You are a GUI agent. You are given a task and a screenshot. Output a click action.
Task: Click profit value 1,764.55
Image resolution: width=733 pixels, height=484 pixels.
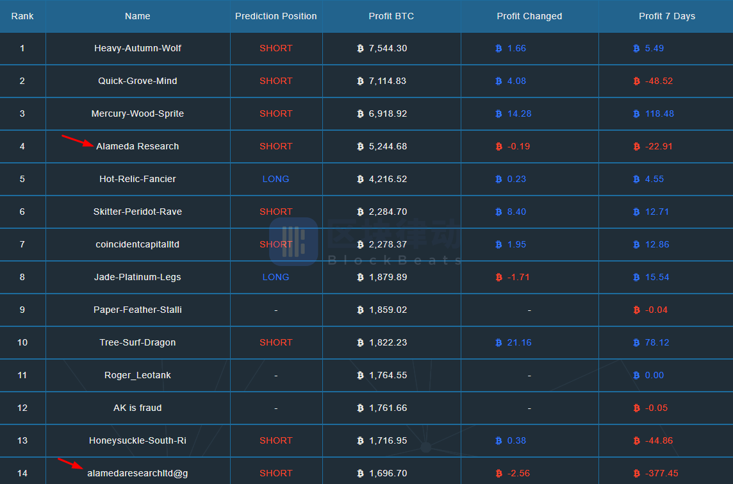[388, 376]
